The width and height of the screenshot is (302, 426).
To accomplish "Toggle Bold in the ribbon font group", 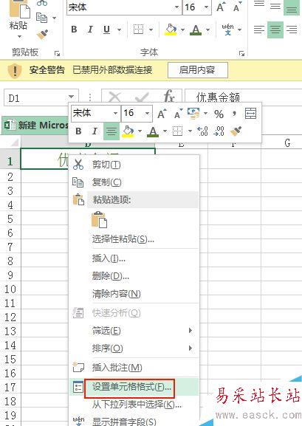I will pyautogui.click(x=74, y=30).
